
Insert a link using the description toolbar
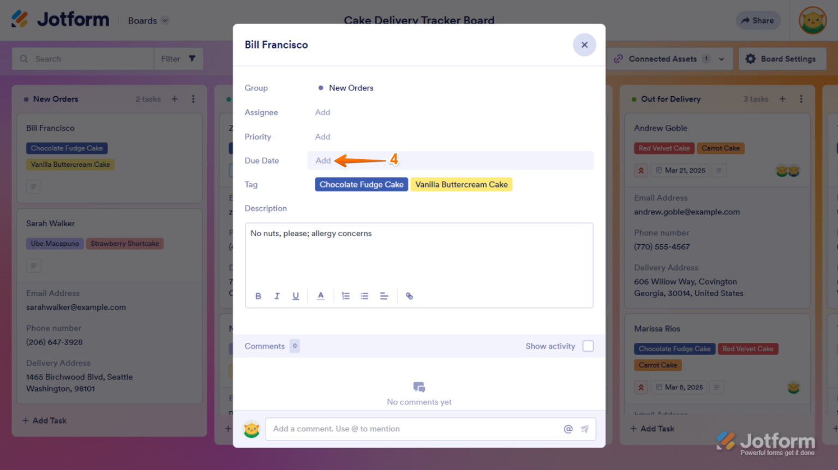(409, 296)
